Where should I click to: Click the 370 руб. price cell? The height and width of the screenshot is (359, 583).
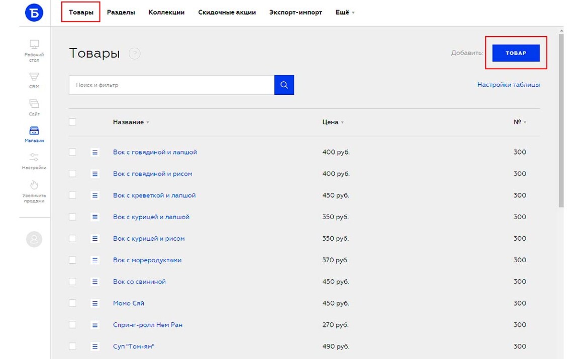[335, 260]
